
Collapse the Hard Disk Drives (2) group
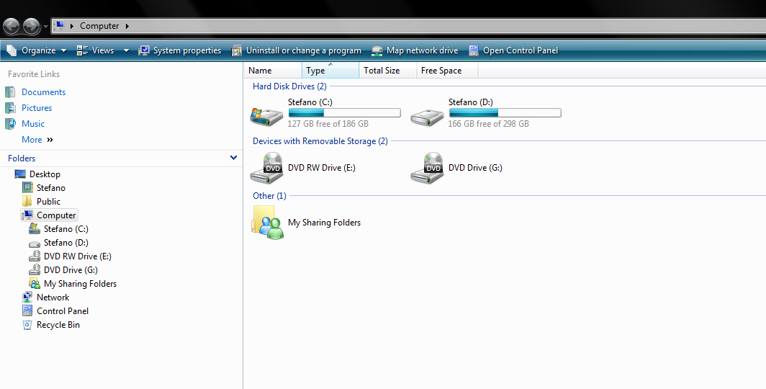tap(289, 86)
